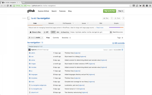Click Clone in Mac button
Image resolution: width=152 pixels, height=95 pixels.
35,32
